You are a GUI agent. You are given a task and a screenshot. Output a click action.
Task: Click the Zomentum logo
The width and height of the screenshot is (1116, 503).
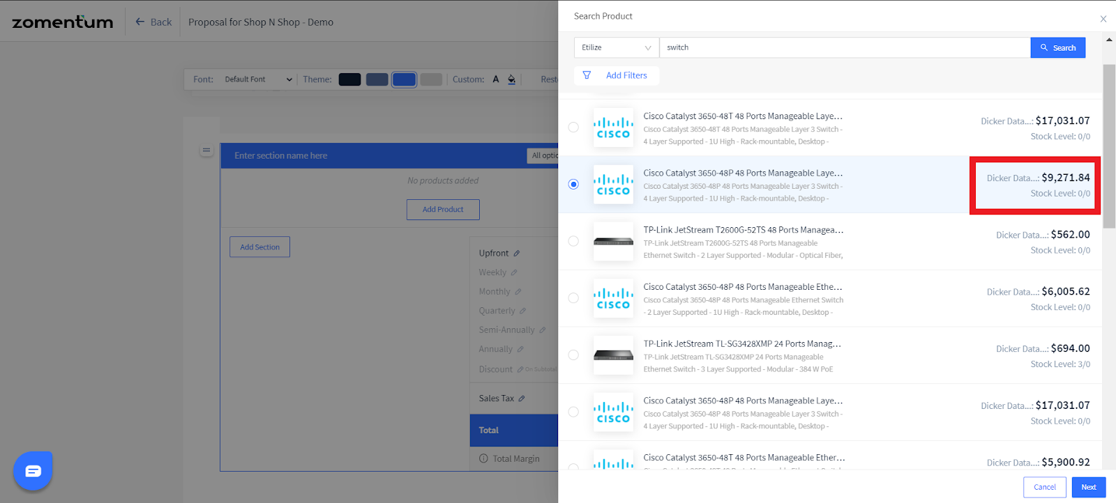point(63,22)
